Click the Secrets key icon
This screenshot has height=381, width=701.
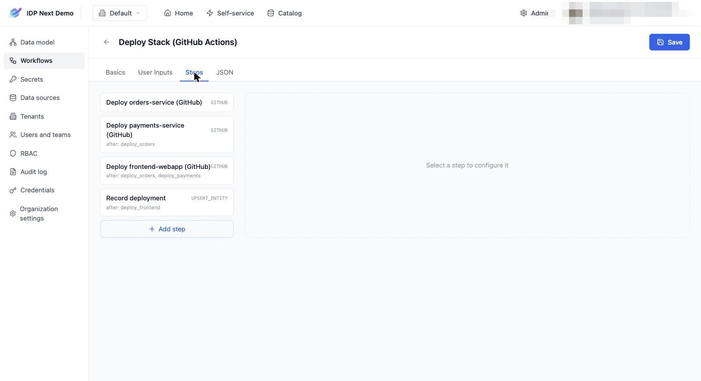tap(13, 79)
